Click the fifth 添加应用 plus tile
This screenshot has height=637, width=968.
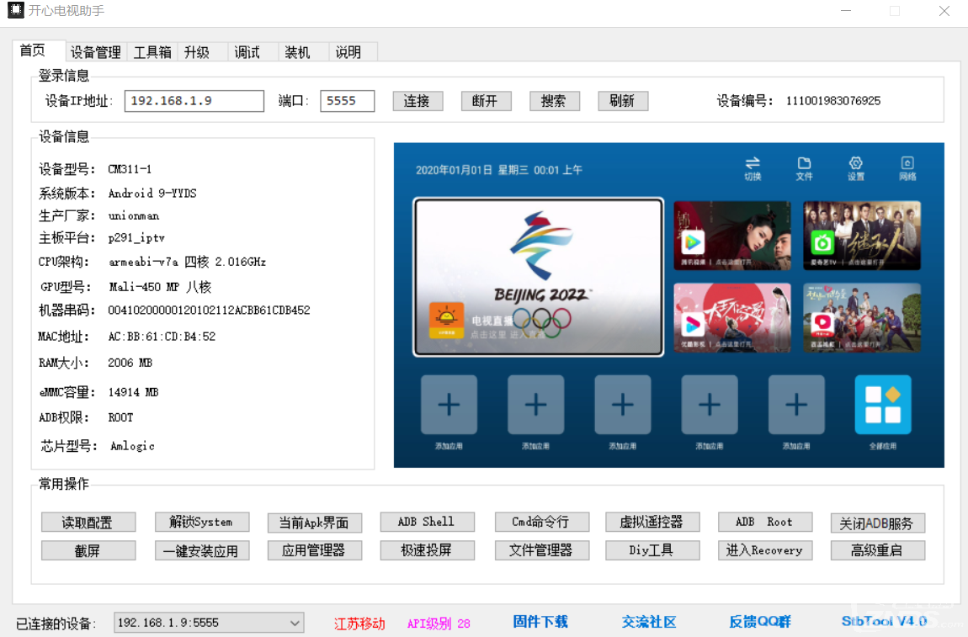pos(796,405)
